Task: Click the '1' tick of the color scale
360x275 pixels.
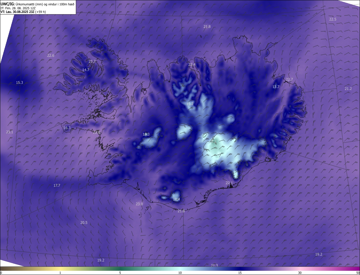Action: [60, 273]
